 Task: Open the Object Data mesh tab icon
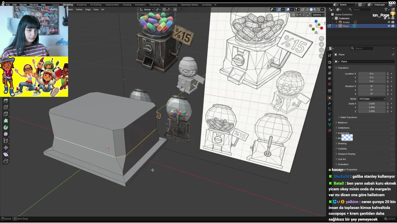coord(329,125)
